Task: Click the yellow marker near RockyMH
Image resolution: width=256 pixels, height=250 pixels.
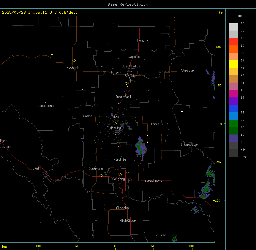Action: coord(74,61)
